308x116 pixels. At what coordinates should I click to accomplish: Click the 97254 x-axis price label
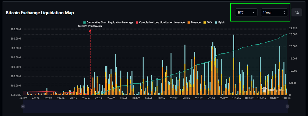click(x=212, y=98)
